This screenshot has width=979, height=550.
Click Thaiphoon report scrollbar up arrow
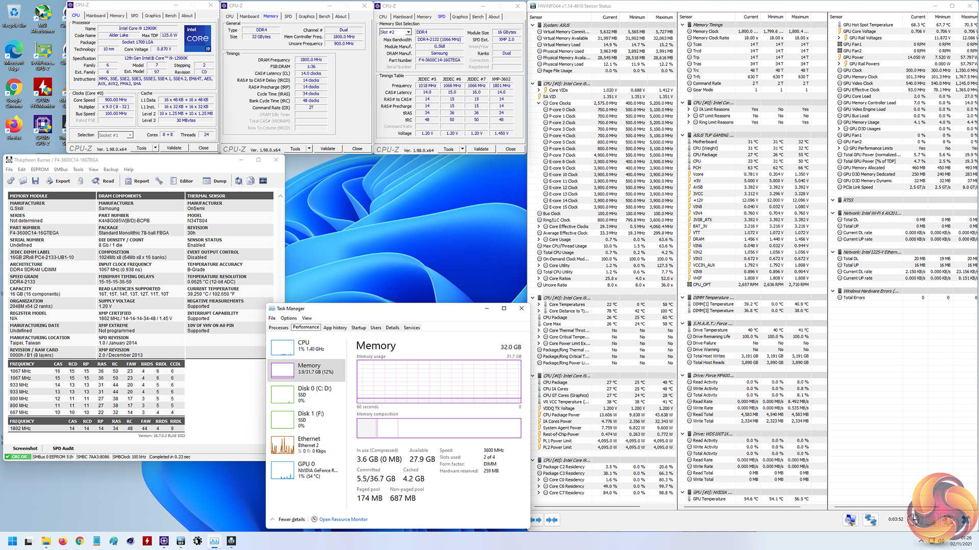280,196
